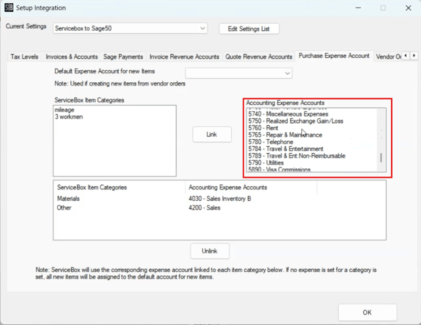Confirm with the OK button
This screenshot has height=325, width=421.
pos(368,312)
